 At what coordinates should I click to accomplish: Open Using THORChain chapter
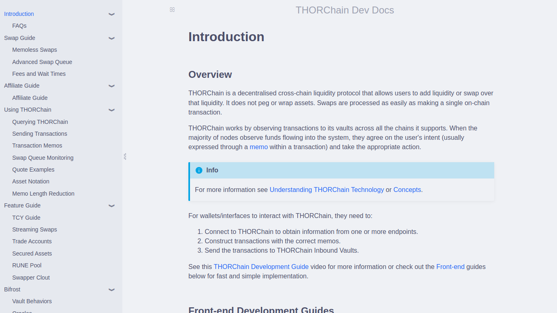tap(28, 110)
